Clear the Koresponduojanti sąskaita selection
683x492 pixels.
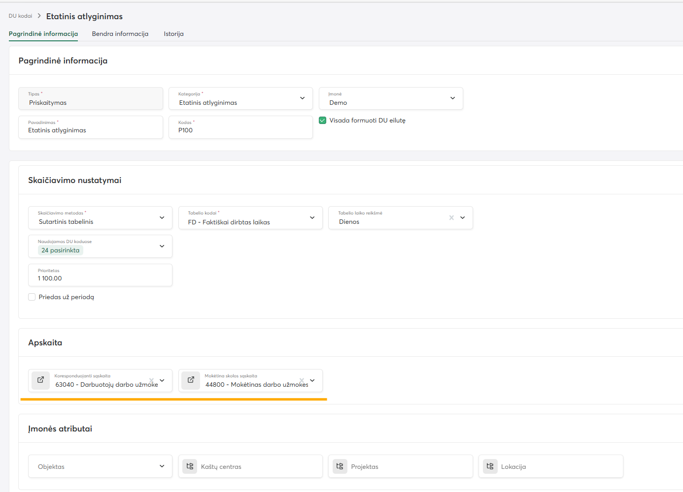point(152,380)
